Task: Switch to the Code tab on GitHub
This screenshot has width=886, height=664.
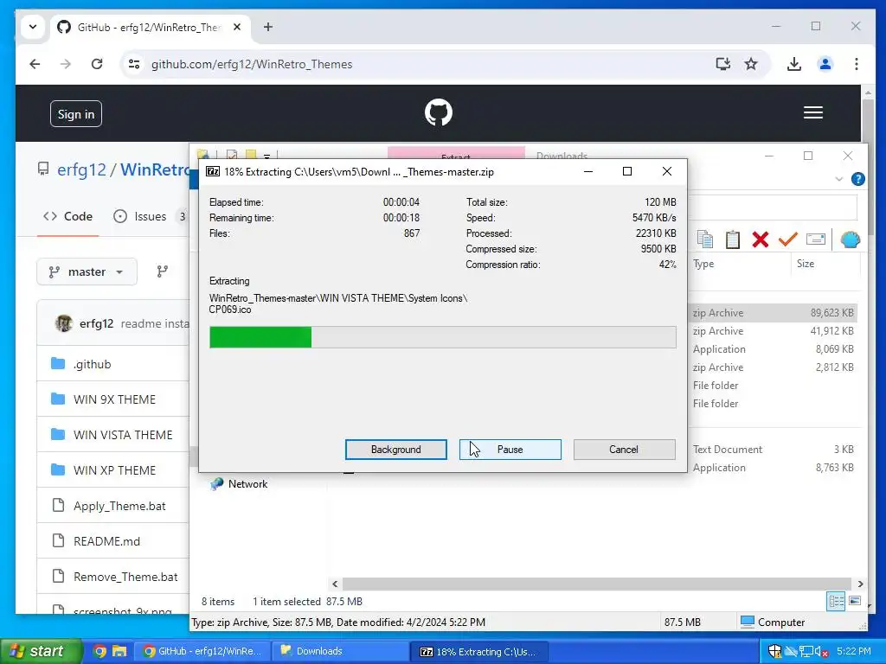Action: [x=67, y=216]
